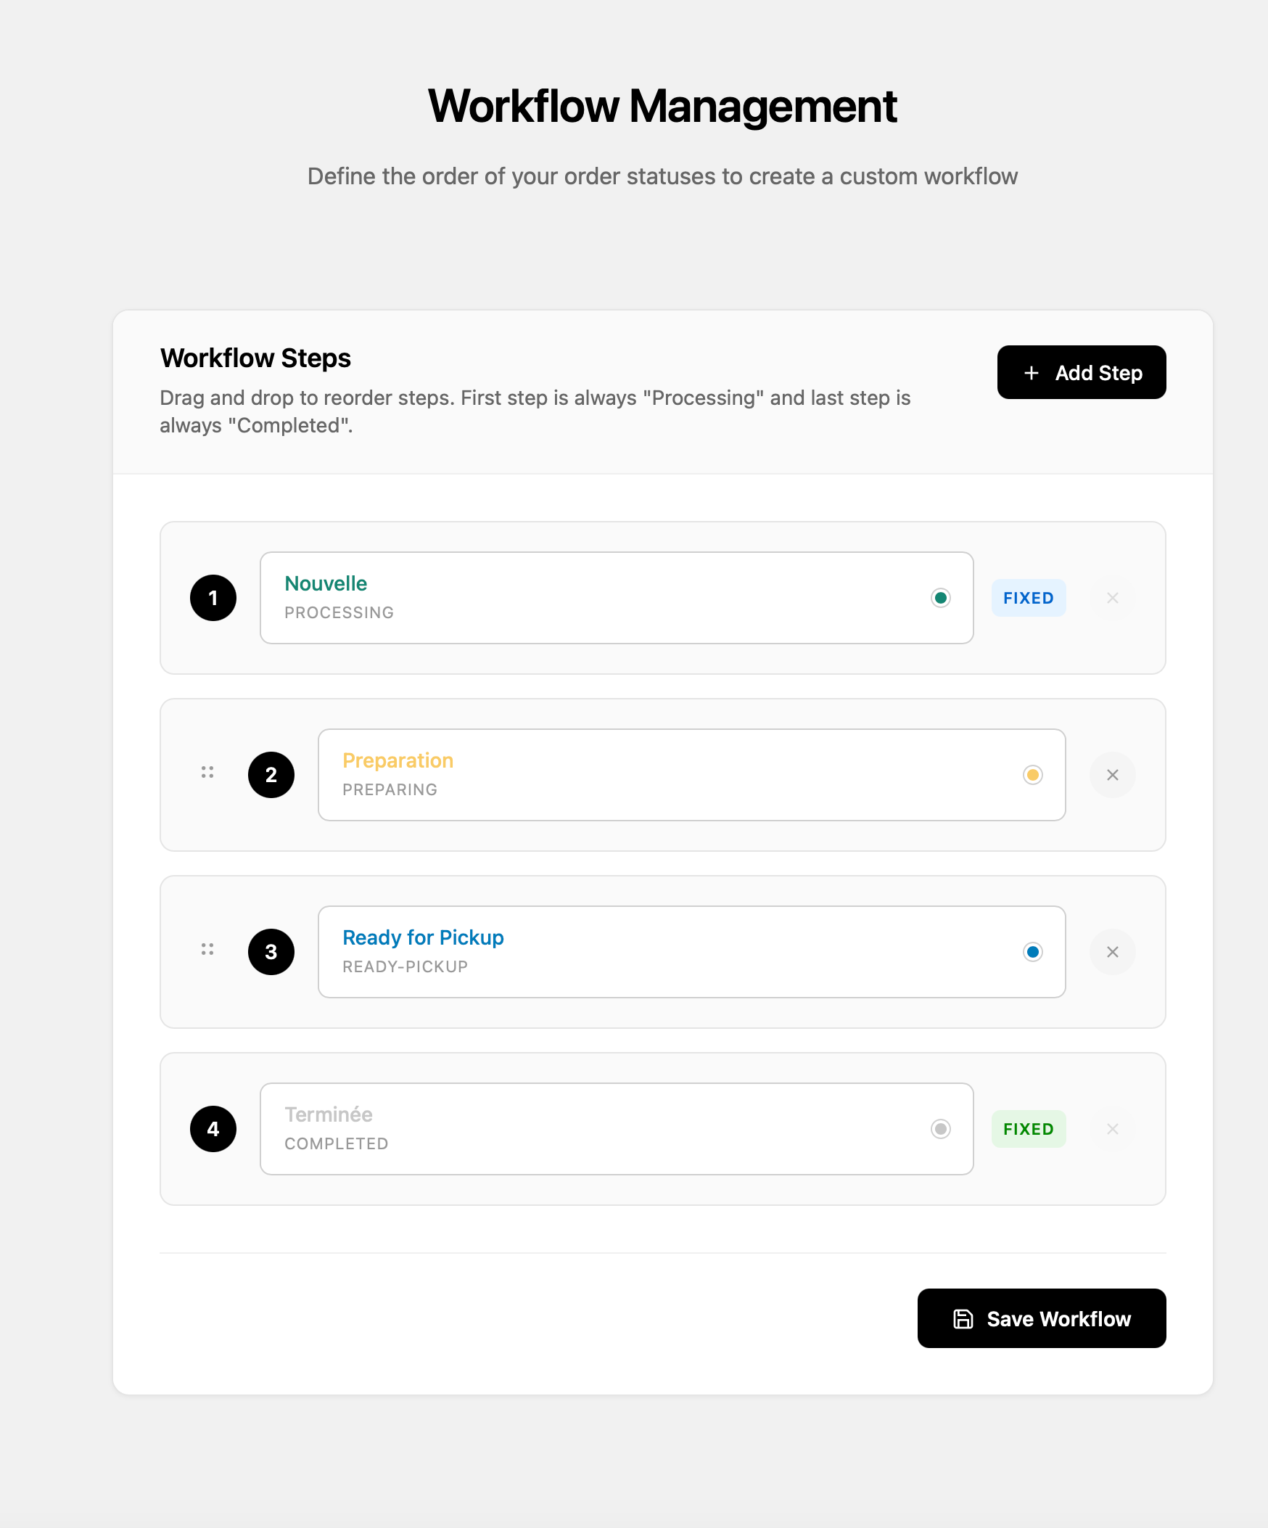Open the Ready for Pickup status selector
Viewport: 1268px width, 1528px height.
tap(655, 952)
